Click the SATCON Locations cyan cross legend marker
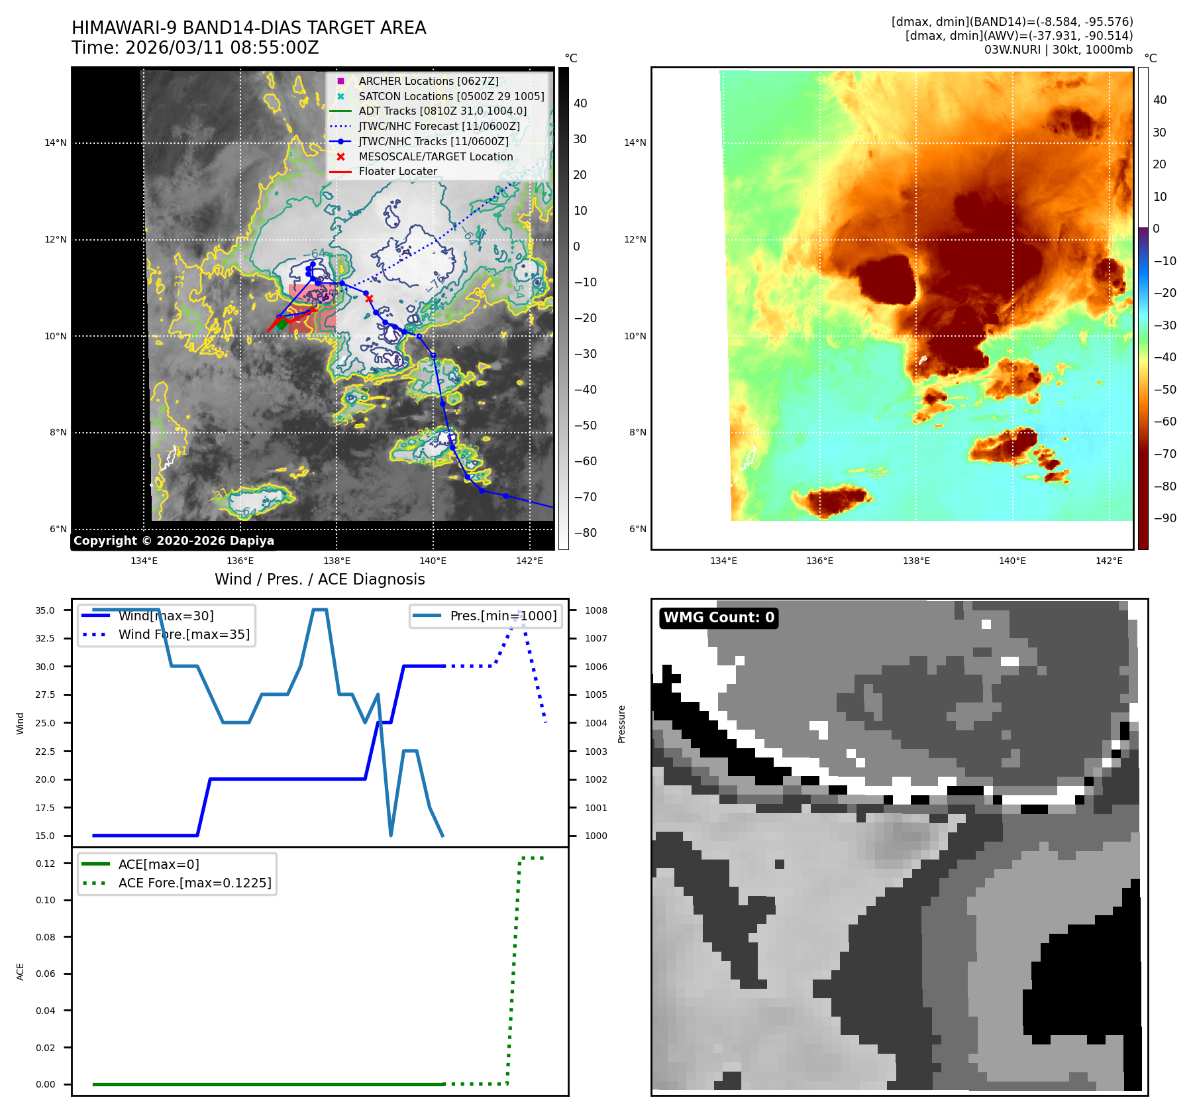This screenshot has height=1120, width=1193. coord(340,96)
